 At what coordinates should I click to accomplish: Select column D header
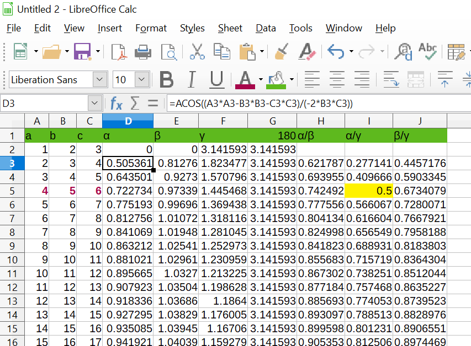tap(128, 121)
